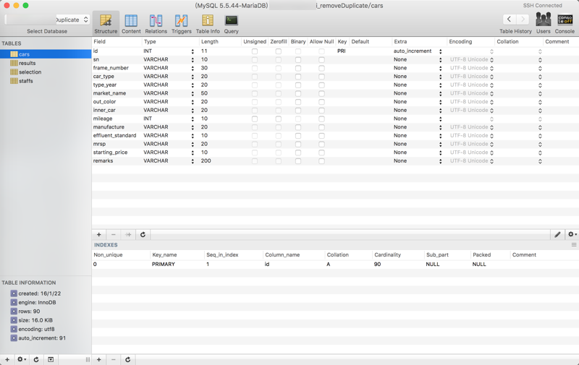Viewport: 579px width, 365px height.
Task: Refresh the indexes list
Action: coord(128,359)
